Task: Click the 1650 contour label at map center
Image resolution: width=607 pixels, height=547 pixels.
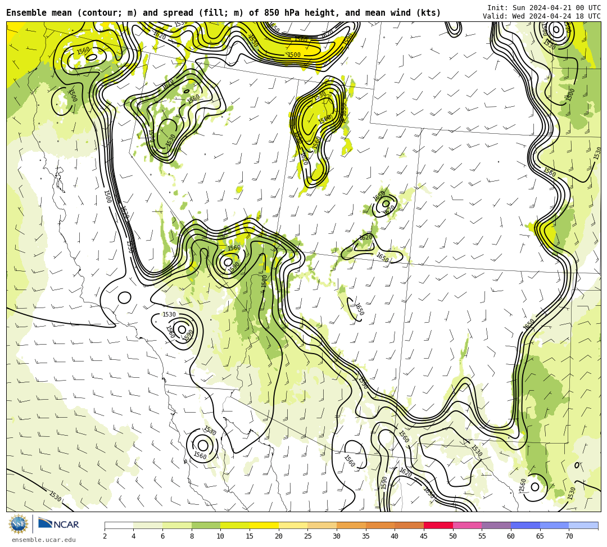Action: click(360, 309)
